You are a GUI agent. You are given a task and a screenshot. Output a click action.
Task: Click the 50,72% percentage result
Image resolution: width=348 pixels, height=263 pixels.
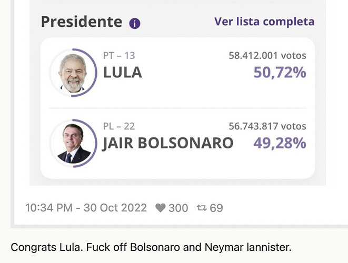click(x=280, y=73)
